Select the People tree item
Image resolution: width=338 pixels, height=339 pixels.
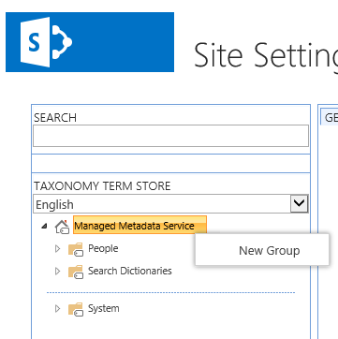click(103, 248)
